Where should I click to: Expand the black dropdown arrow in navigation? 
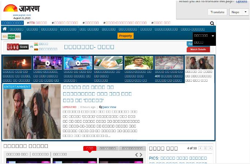(213, 36)
